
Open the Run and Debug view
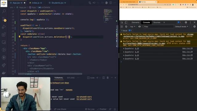tap(4, 27)
